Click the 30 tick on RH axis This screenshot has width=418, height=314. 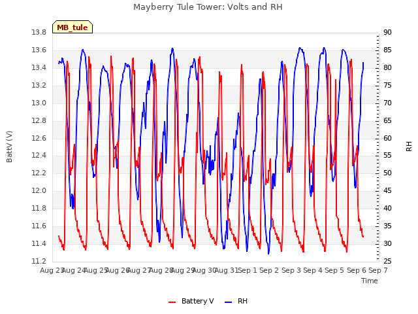(387, 244)
